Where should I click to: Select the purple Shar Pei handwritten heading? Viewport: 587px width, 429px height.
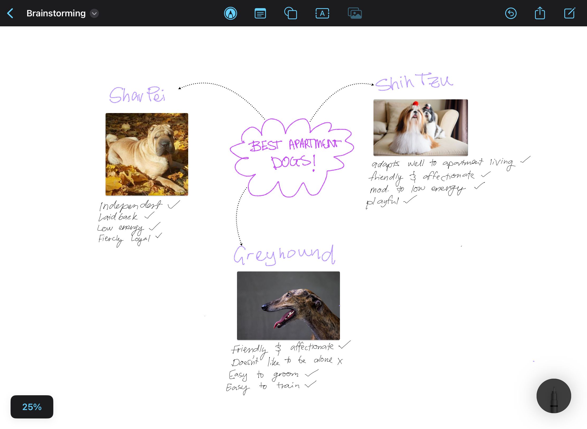(x=137, y=95)
